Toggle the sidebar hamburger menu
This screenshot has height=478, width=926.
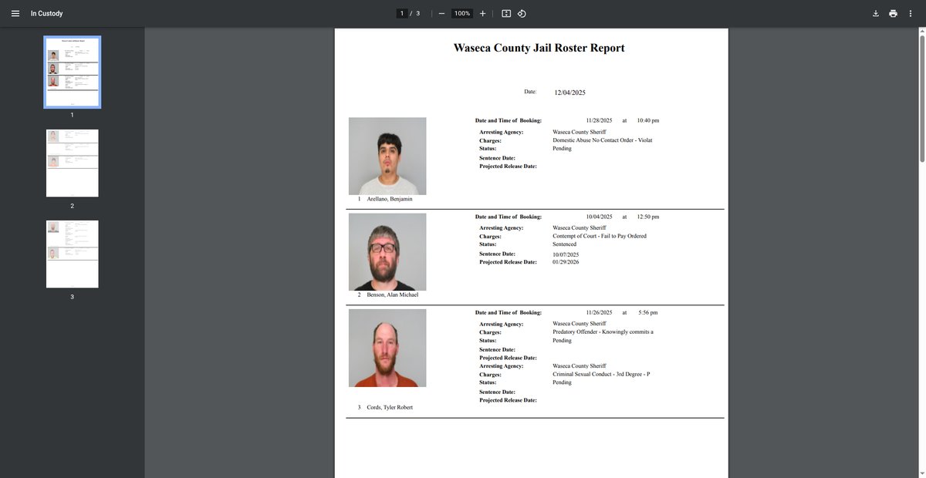[15, 13]
